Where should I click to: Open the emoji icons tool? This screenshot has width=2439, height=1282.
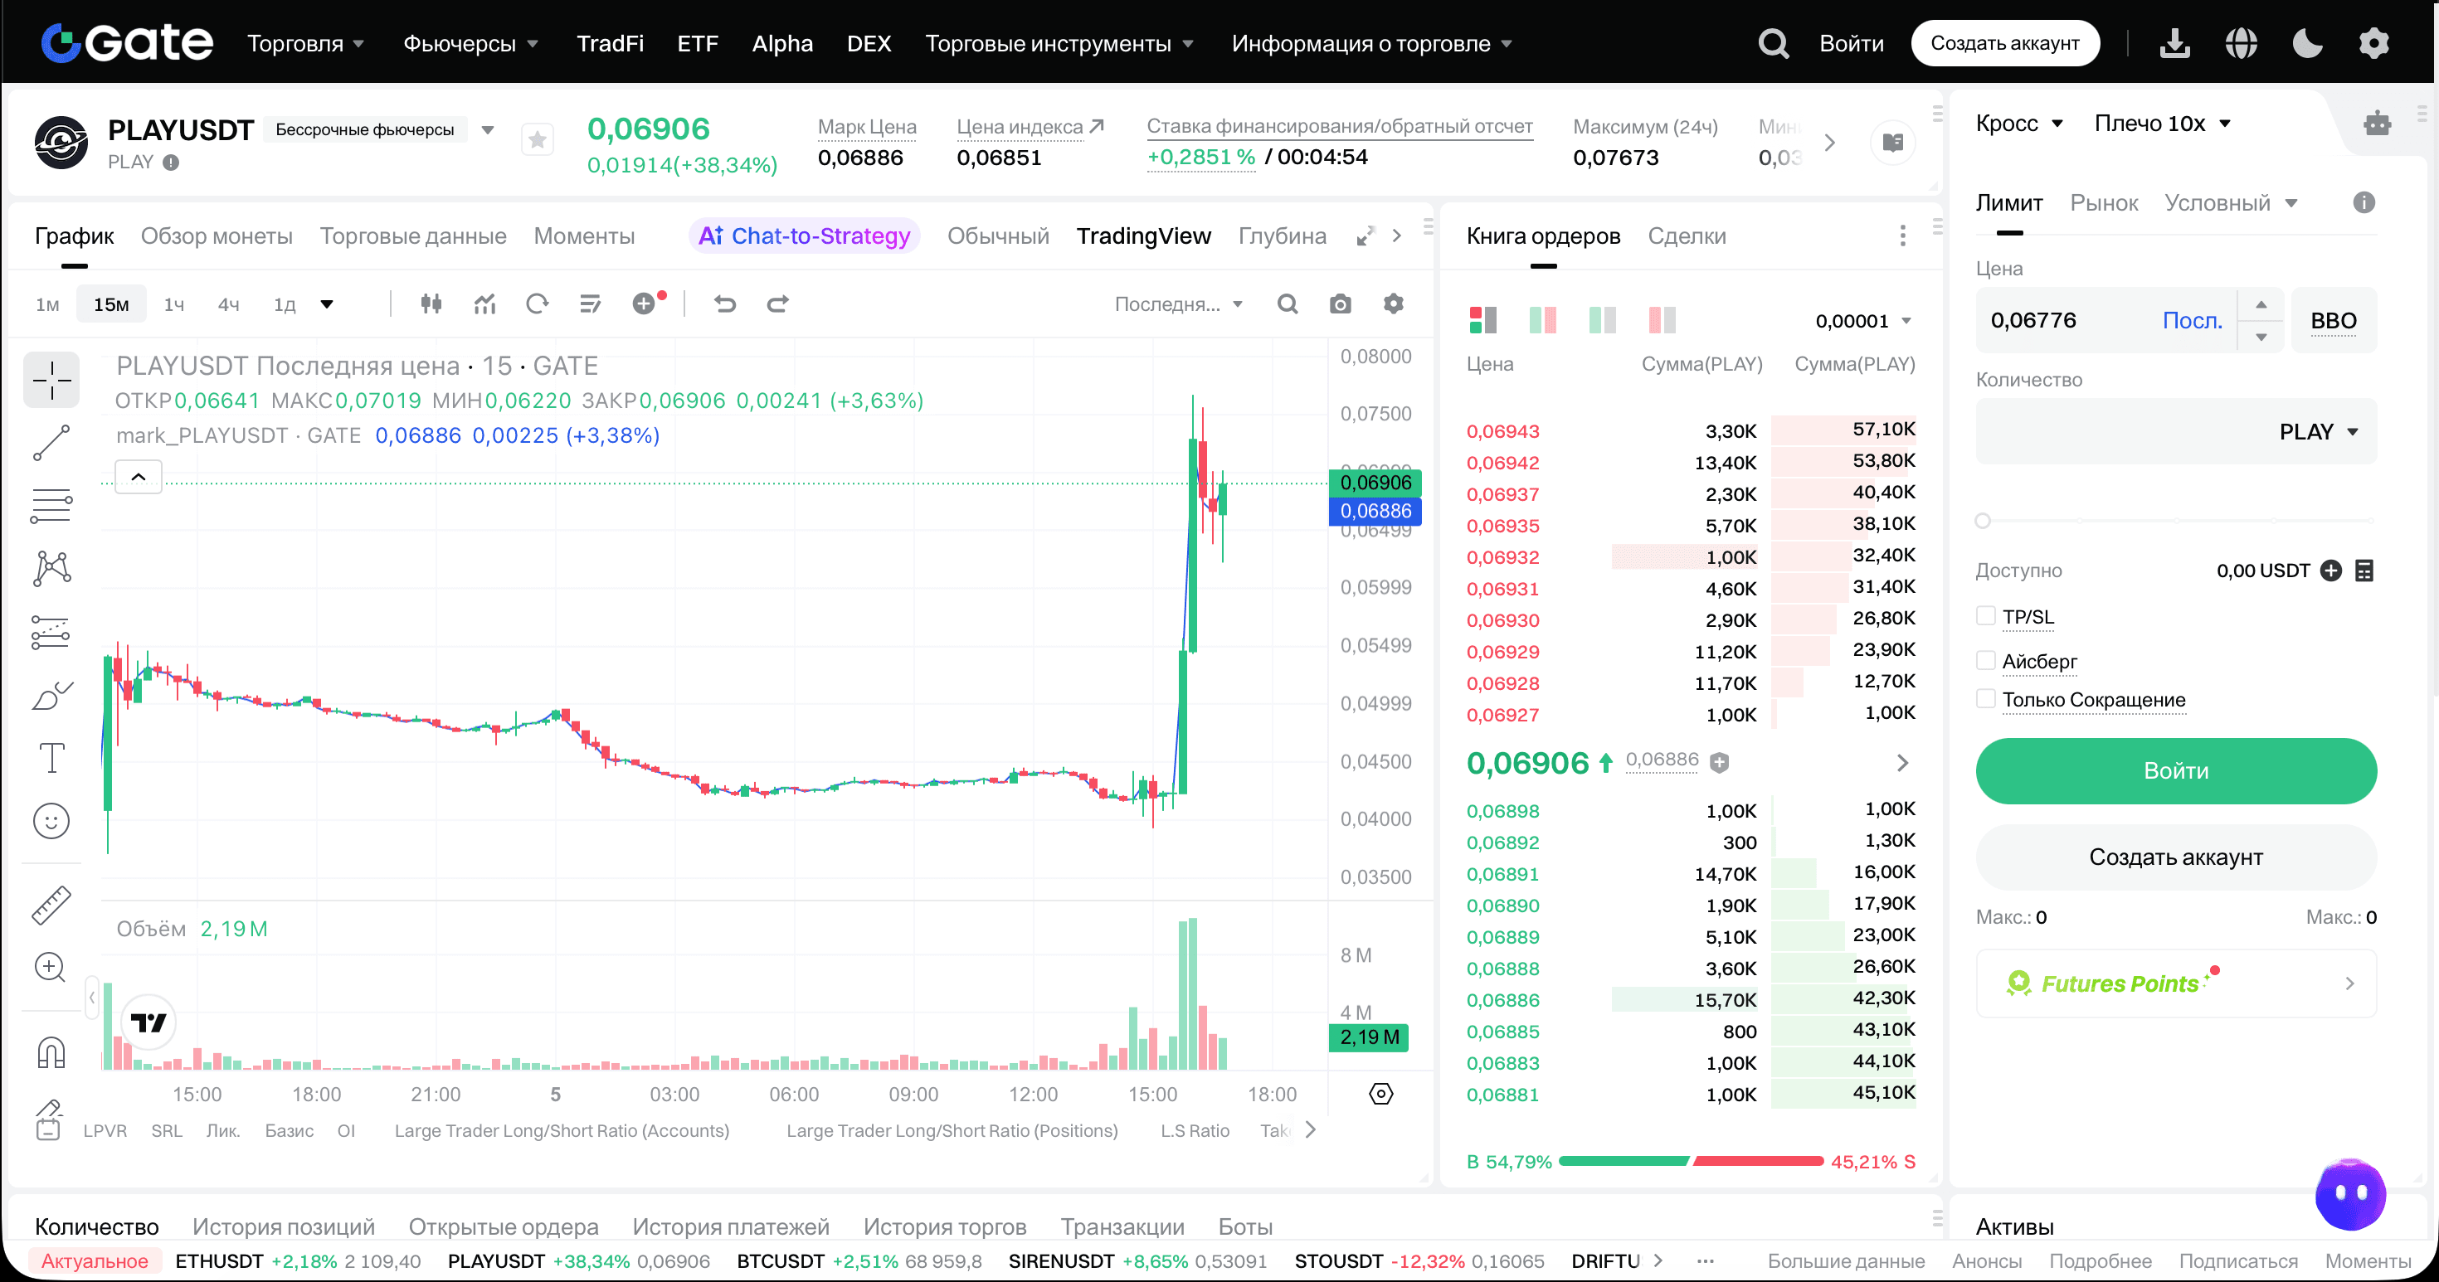51,820
